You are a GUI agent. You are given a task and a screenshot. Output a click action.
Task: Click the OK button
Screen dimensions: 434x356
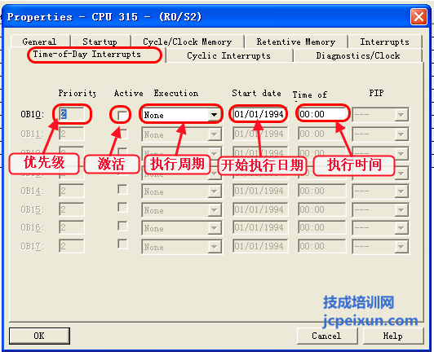coord(39,336)
